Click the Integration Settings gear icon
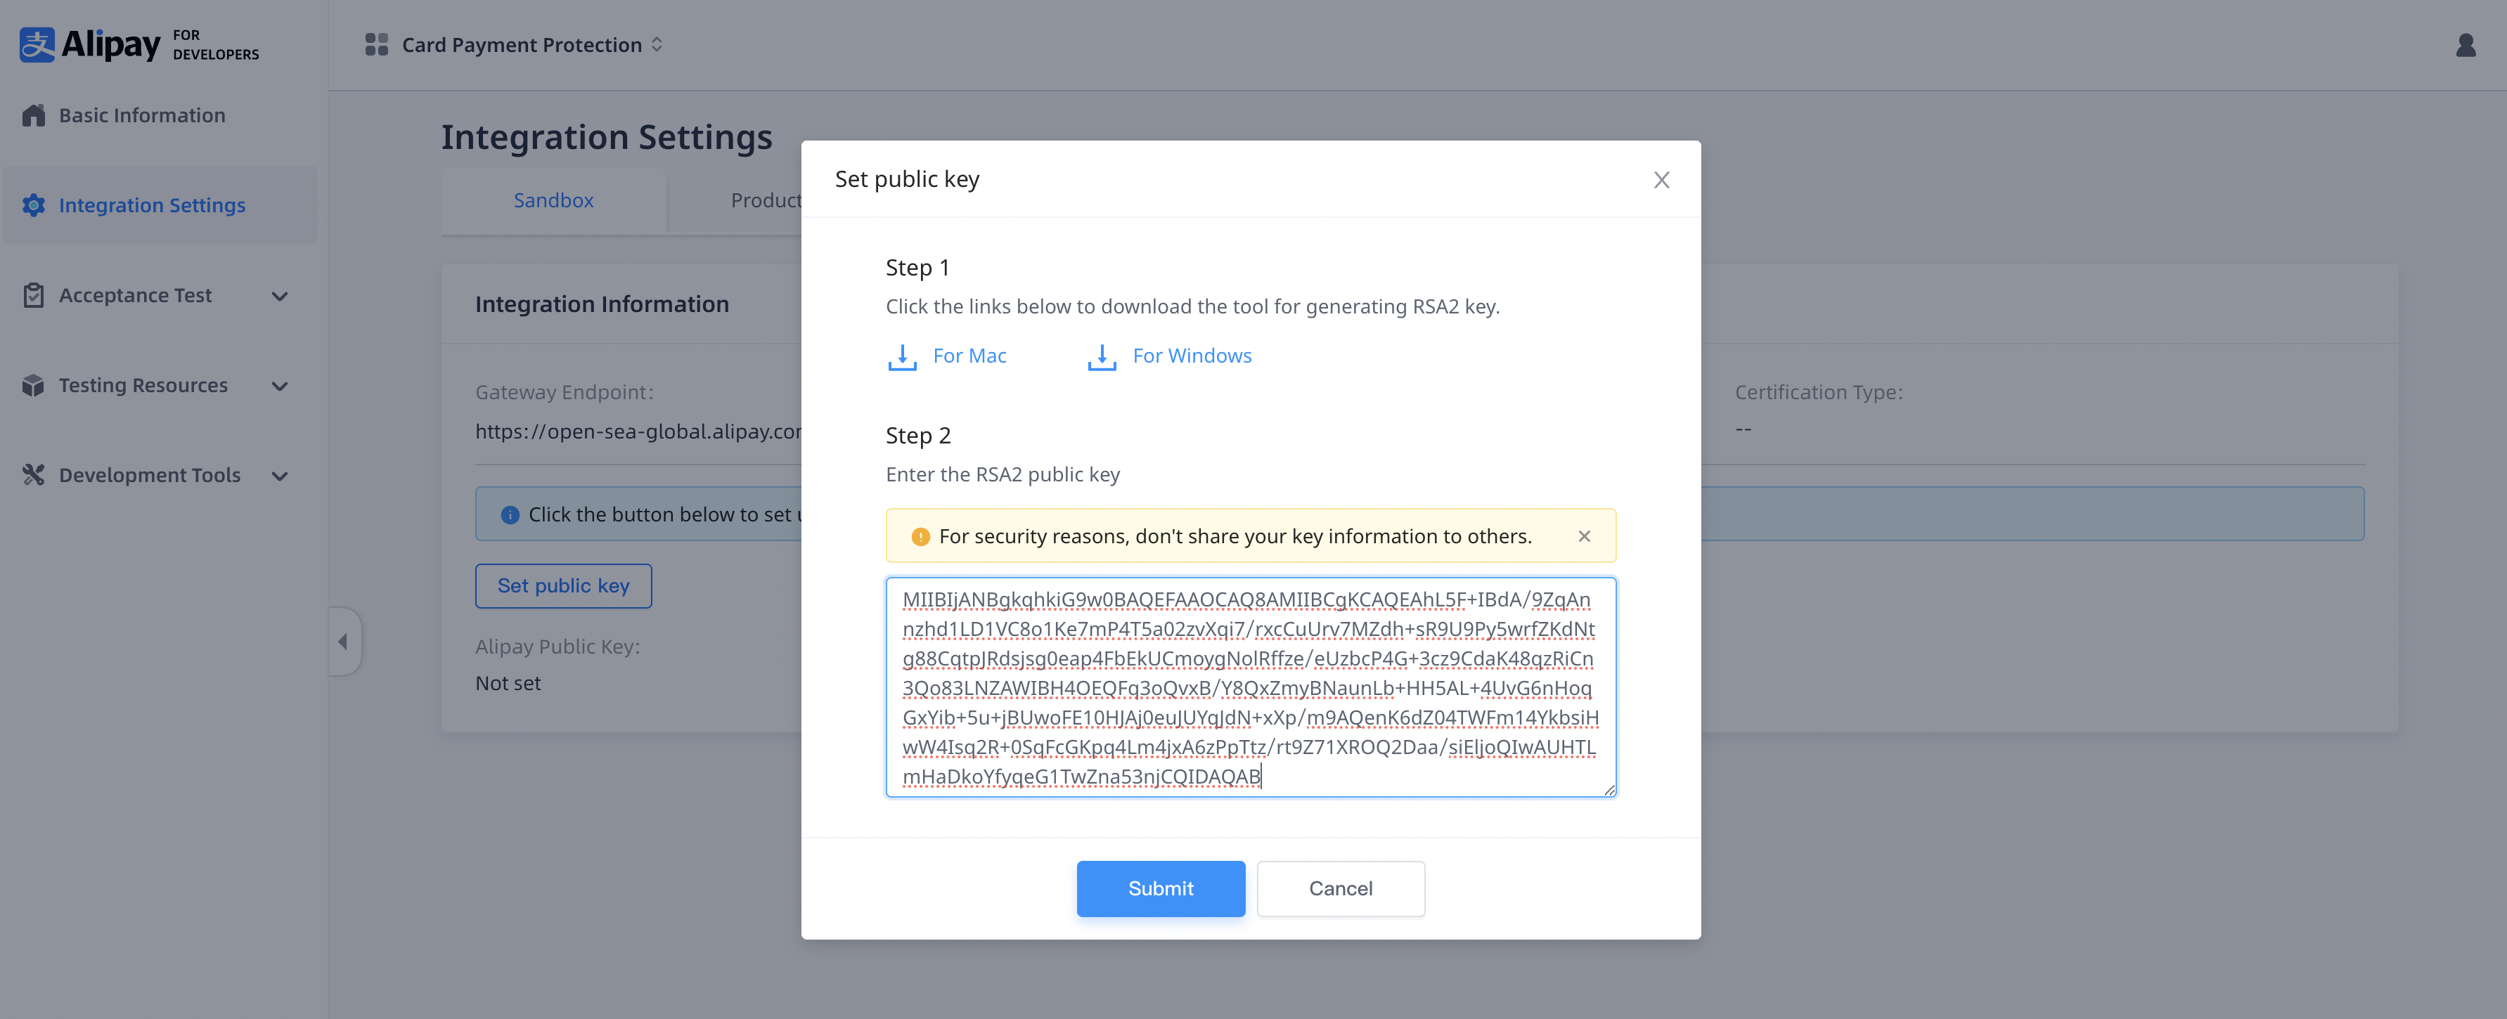 (x=34, y=205)
